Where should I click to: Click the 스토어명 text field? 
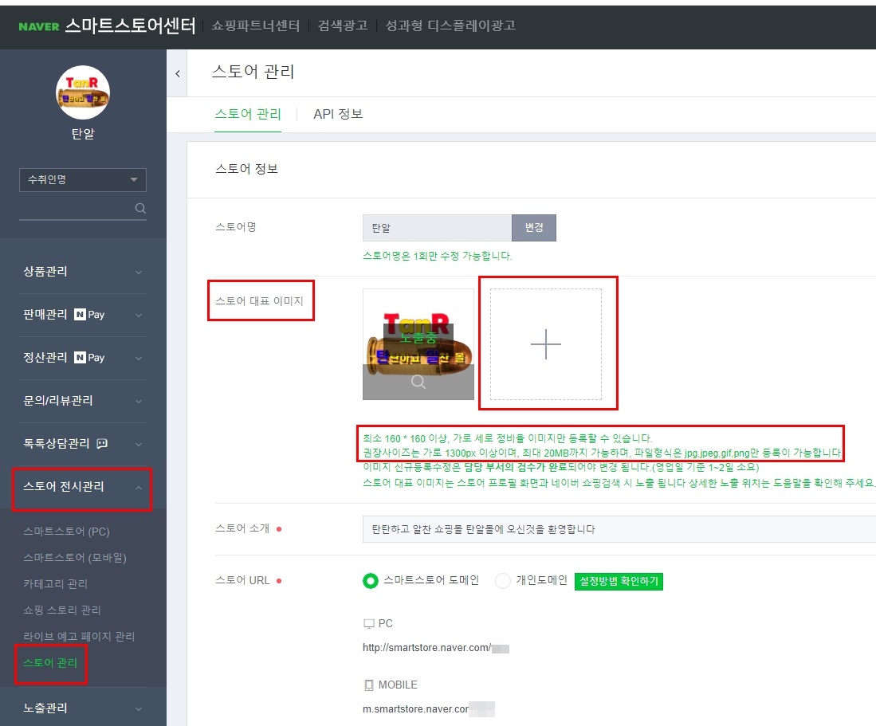[x=438, y=228]
